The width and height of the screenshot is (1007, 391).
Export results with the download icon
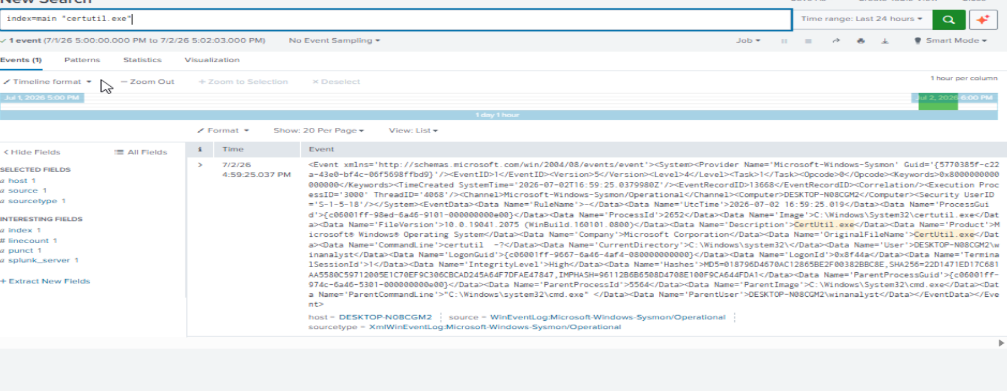point(885,41)
